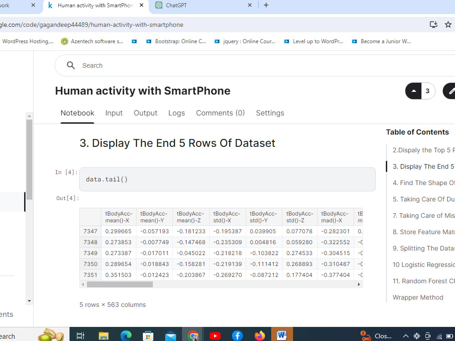
Task: Click the battery tray icon
Action: [450, 336]
